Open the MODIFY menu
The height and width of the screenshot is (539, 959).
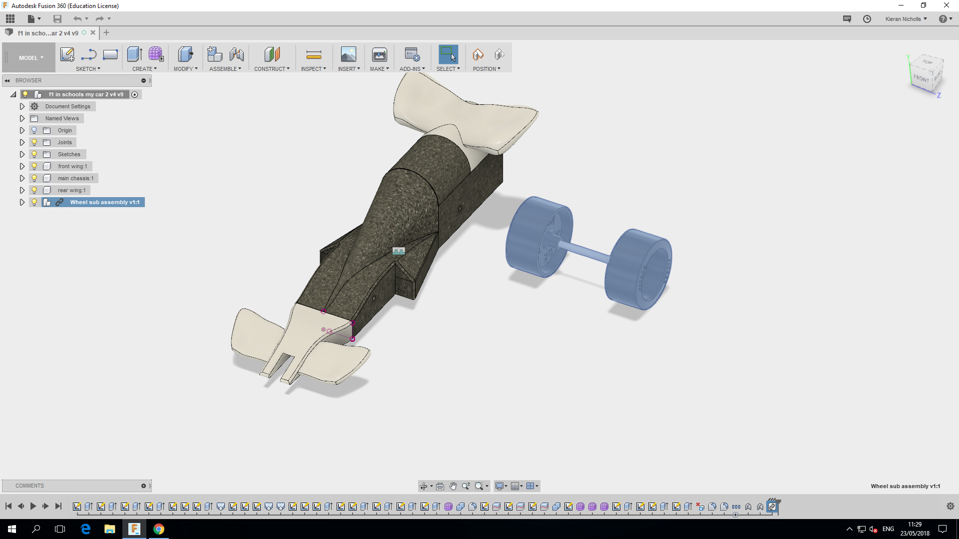[x=185, y=69]
